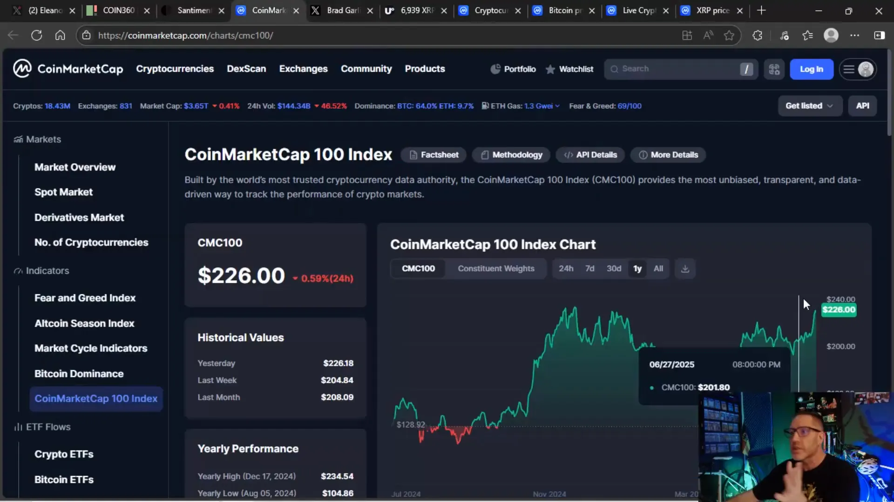Open No. of Cryptocurrencies page
The width and height of the screenshot is (894, 502).
click(x=91, y=243)
